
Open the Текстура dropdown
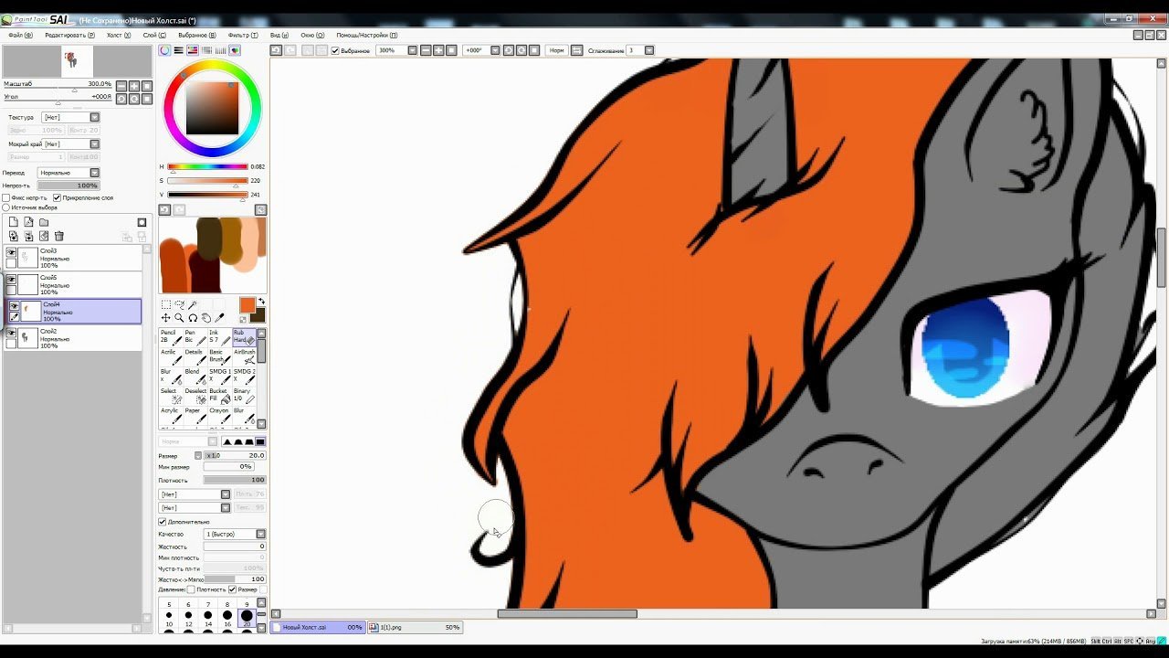coord(70,117)
